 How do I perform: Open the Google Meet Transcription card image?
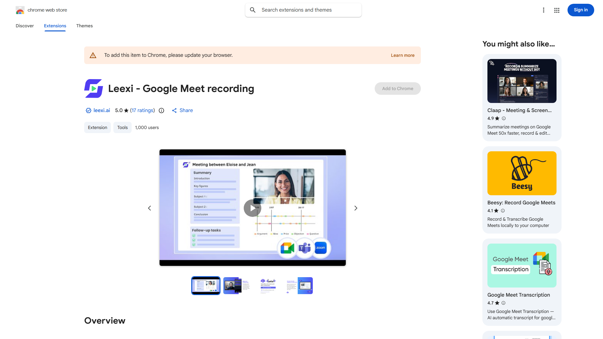522,266
